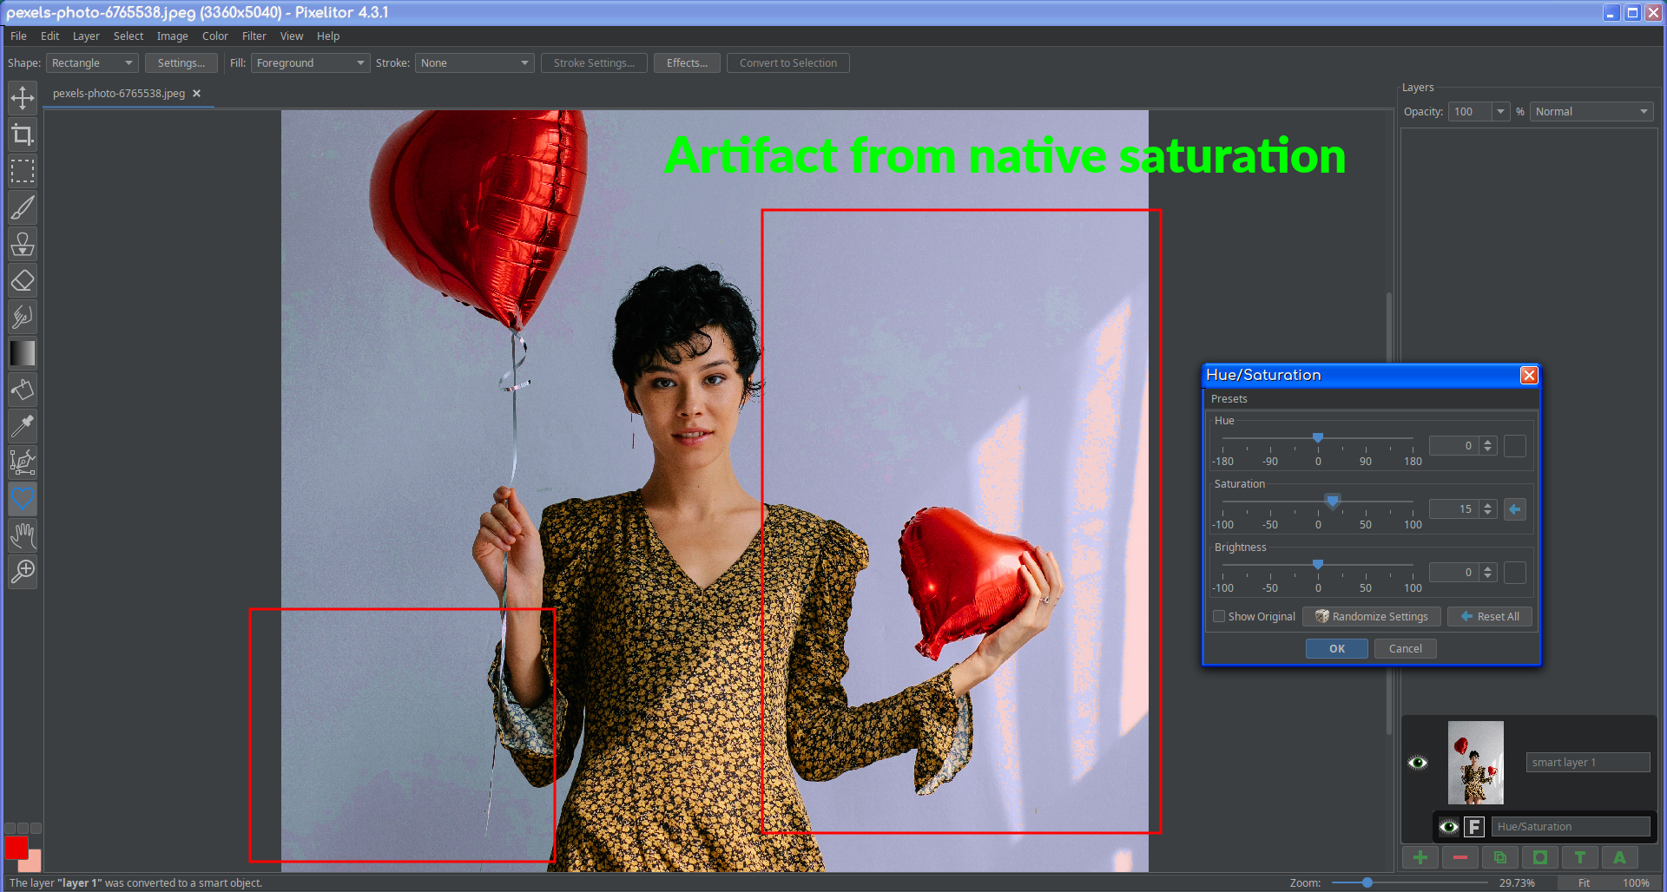
Task: Duplicate the current layer
Action: tap(1500, 857)
